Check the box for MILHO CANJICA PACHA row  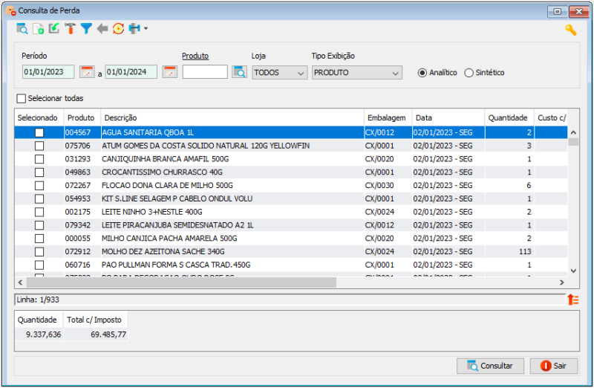click(x=39, y=239)
